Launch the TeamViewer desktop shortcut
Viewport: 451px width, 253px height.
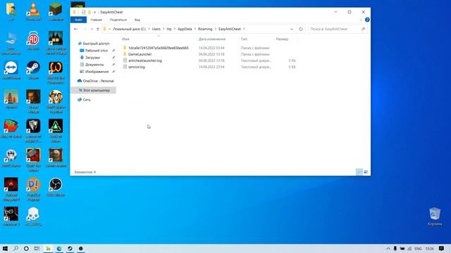tap(11, 70)
